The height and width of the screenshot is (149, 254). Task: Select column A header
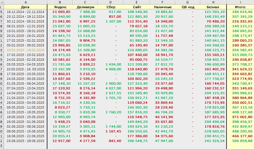tap(26, 2)
